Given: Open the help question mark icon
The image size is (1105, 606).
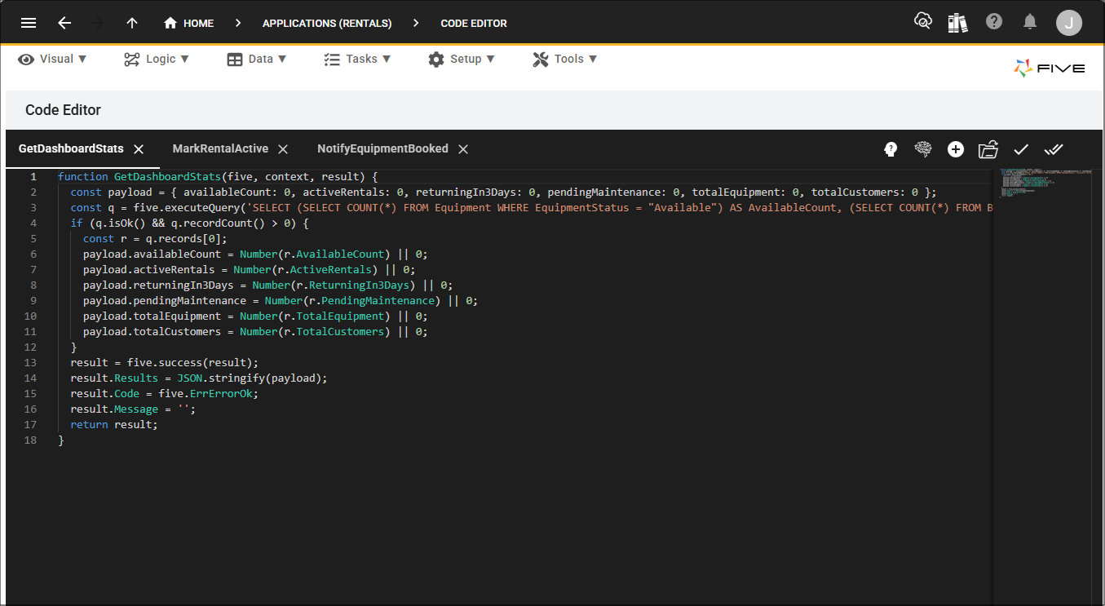Looking at the screenshot, I should [994, 22].
